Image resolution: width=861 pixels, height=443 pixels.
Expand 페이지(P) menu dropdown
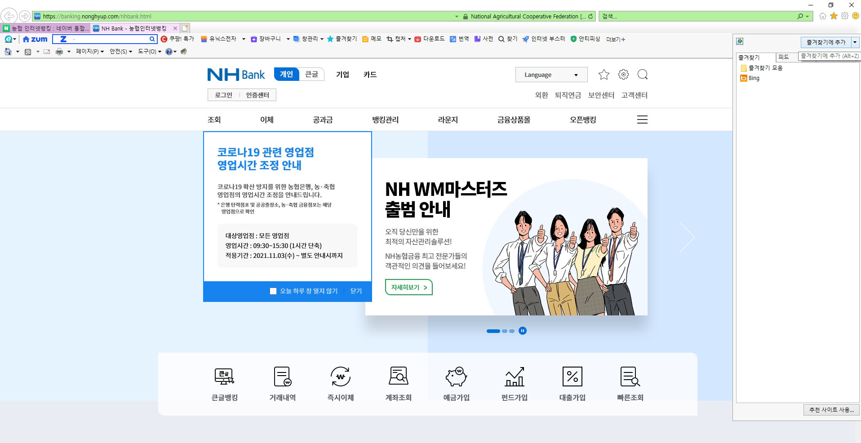point(90,52)
